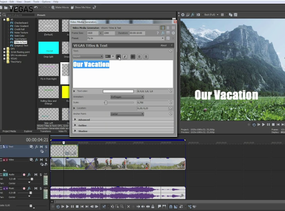Image resolution: width=285 pixels, height=211 pixels.
Task: Play from start in preview window
Action: (x=259, y=124)
